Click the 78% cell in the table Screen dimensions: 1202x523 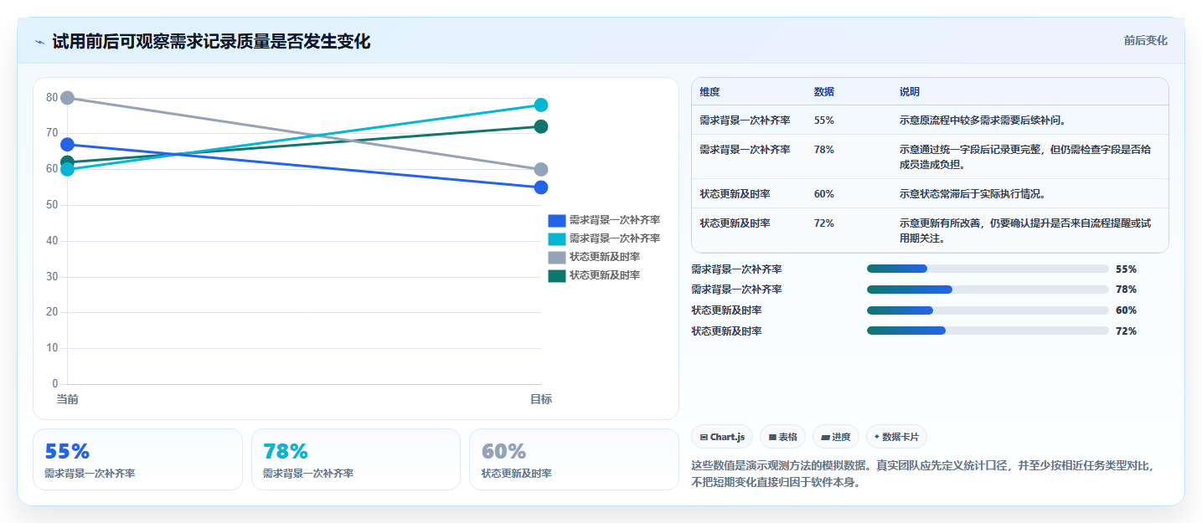pyautogui.click(x=823, y=149)
